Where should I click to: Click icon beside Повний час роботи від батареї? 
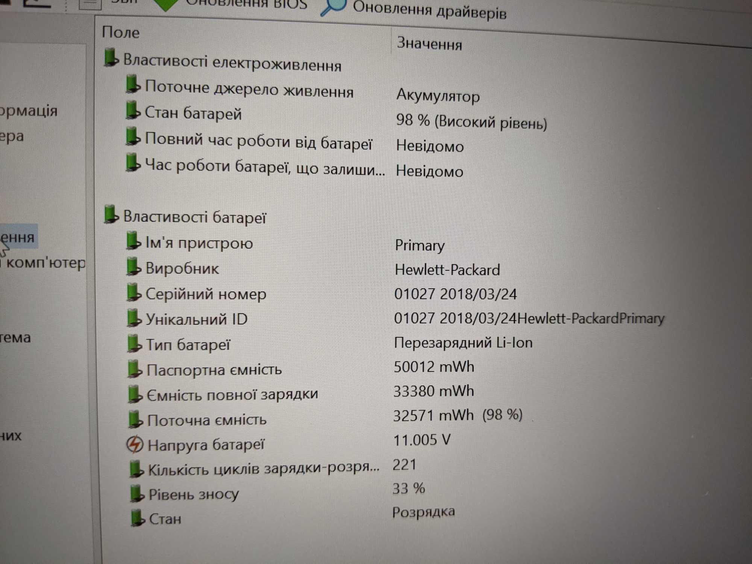pos(133,136)
